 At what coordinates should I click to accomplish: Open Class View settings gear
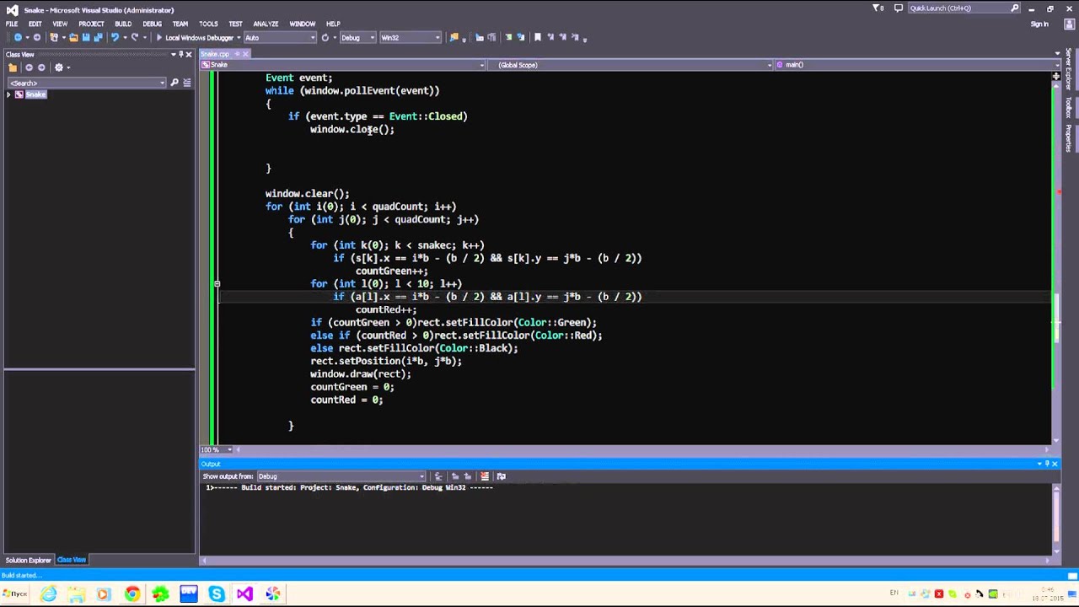(x=59, y=67)
